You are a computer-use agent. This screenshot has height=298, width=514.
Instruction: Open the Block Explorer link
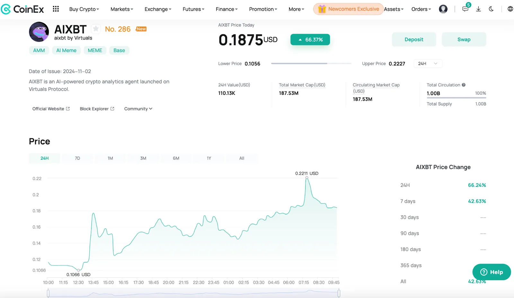coord(97,109)
